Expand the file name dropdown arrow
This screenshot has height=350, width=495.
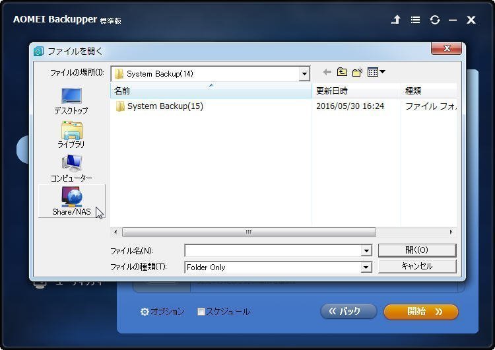click(366, 251)
